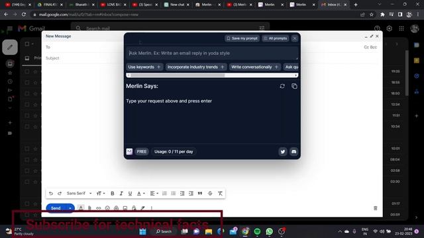
Task: Open All prompts in Merlin
Action: point(276,38)
